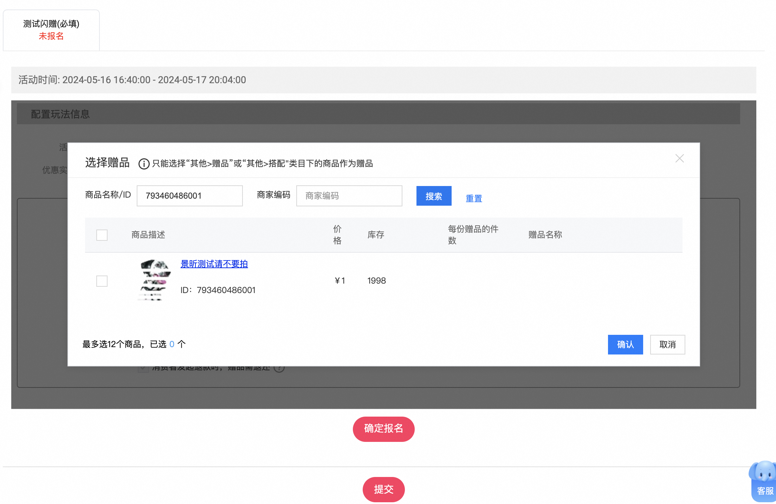Click the 库存 column header
The image size is (776, 504).
coord(376,235)
